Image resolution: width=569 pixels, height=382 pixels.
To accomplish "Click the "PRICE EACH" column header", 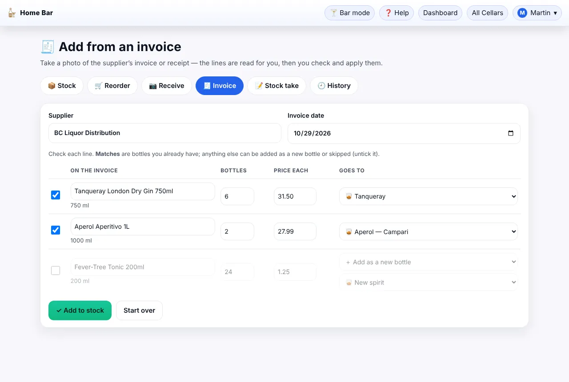I will click(x=291, y=171).
